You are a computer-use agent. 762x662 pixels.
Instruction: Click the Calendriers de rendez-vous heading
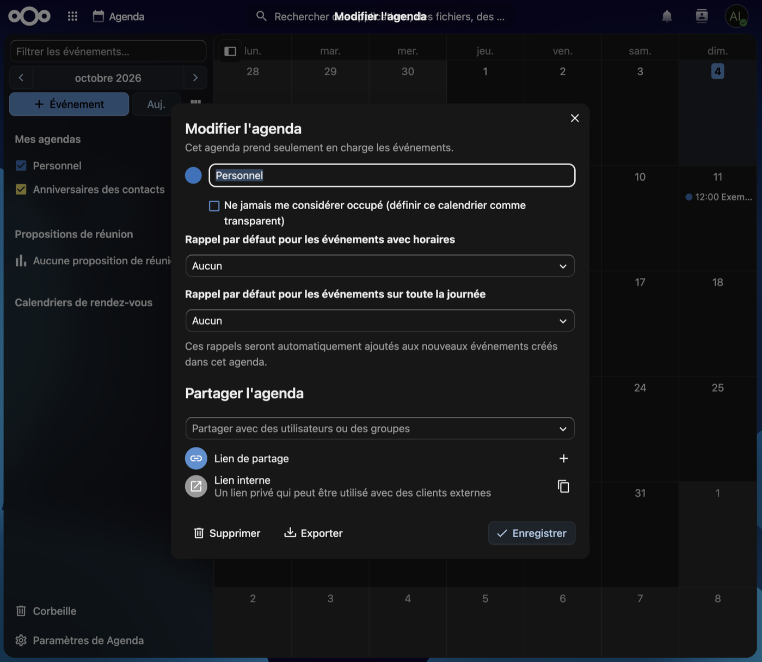[x=83, y=302]
